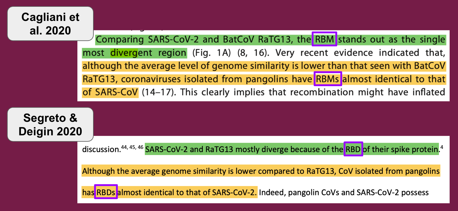Viewport: 458px width, 211px height.
Task: Click superscript citation "44, 45, 46"
Action: 132,148
